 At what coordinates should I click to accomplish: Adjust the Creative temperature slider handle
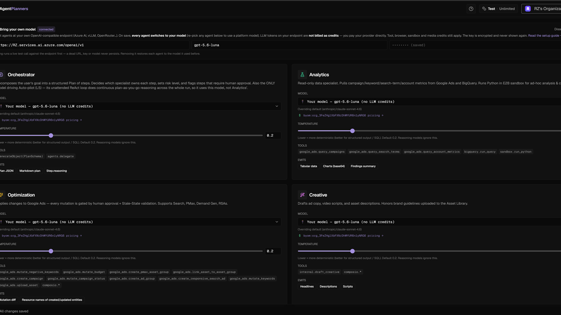[352, 251]
